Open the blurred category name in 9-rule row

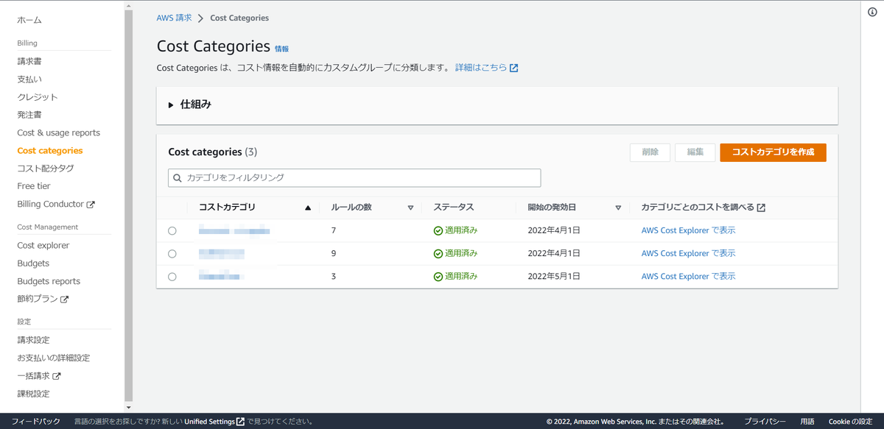click(222, 253)
